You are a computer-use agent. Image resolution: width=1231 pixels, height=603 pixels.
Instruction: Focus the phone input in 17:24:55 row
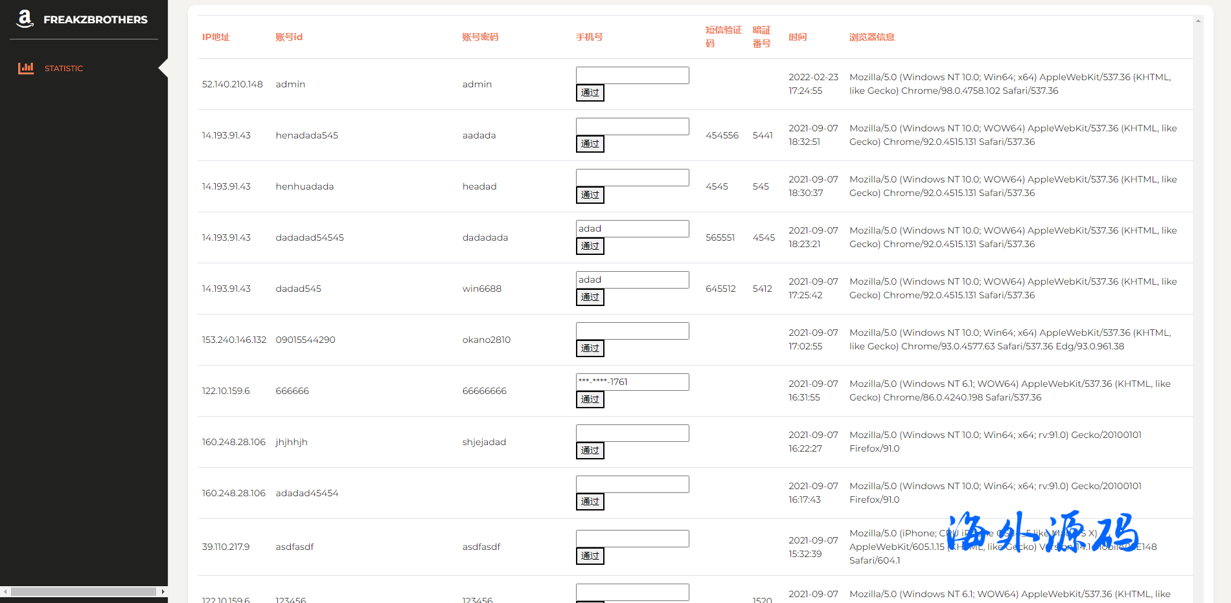[x=632, y=75]
